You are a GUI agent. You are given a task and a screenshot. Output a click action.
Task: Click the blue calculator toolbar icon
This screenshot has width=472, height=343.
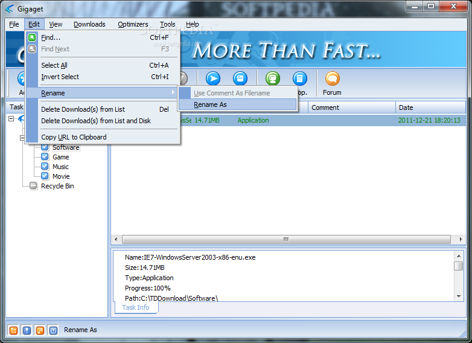300,79
